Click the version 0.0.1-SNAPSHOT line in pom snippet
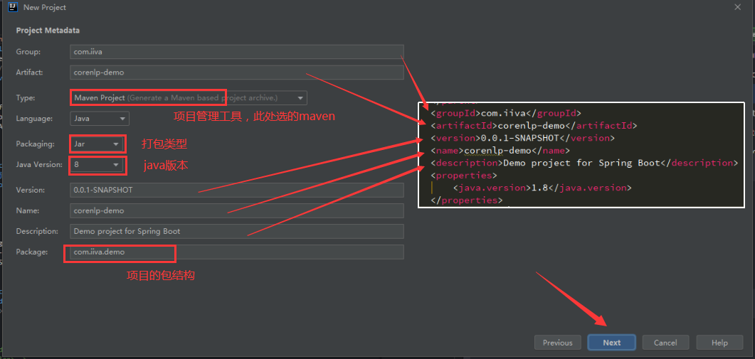 522,139
